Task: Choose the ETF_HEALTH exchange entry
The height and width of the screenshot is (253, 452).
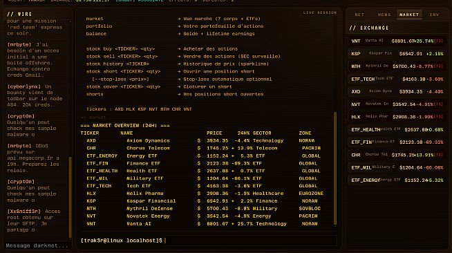Action: (397, 130)
